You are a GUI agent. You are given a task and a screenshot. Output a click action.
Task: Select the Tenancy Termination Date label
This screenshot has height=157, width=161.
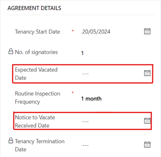[40, 145]
